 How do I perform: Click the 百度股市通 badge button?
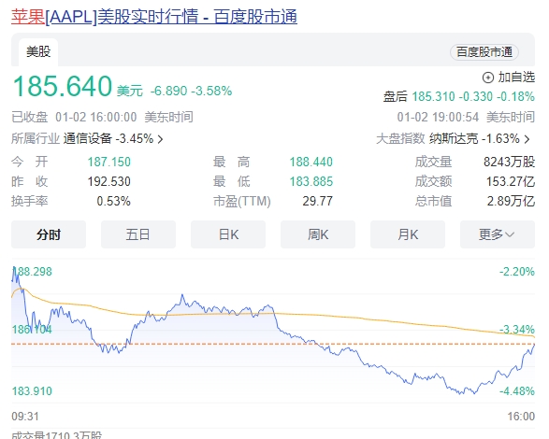484,52
